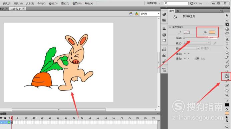
Task: Switch to the 库 panel tab
Action: (x=178, y=11)
